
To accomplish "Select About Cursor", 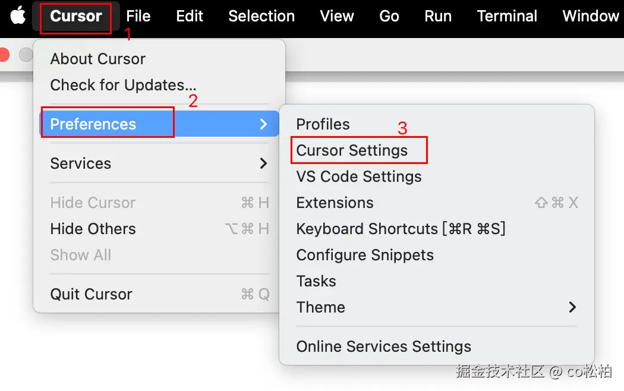I will [x=98, y=59].
